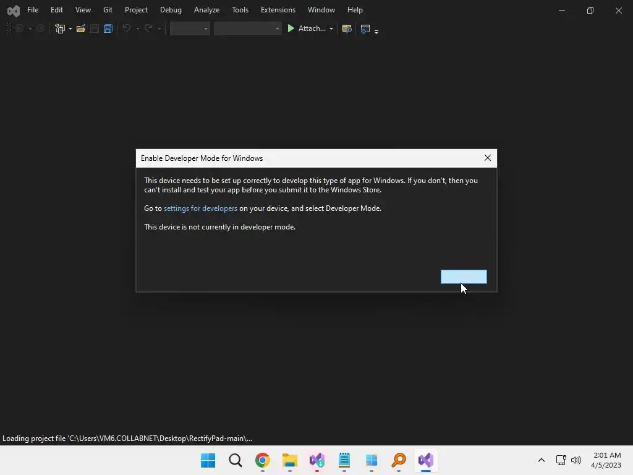Screen dimensions: 633x475
Task: Open the Notepad taskbar icon
Action: (344, 460)
